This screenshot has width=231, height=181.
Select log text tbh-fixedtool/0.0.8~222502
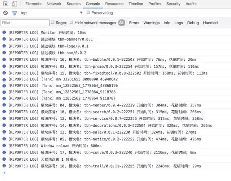point(113,73)
